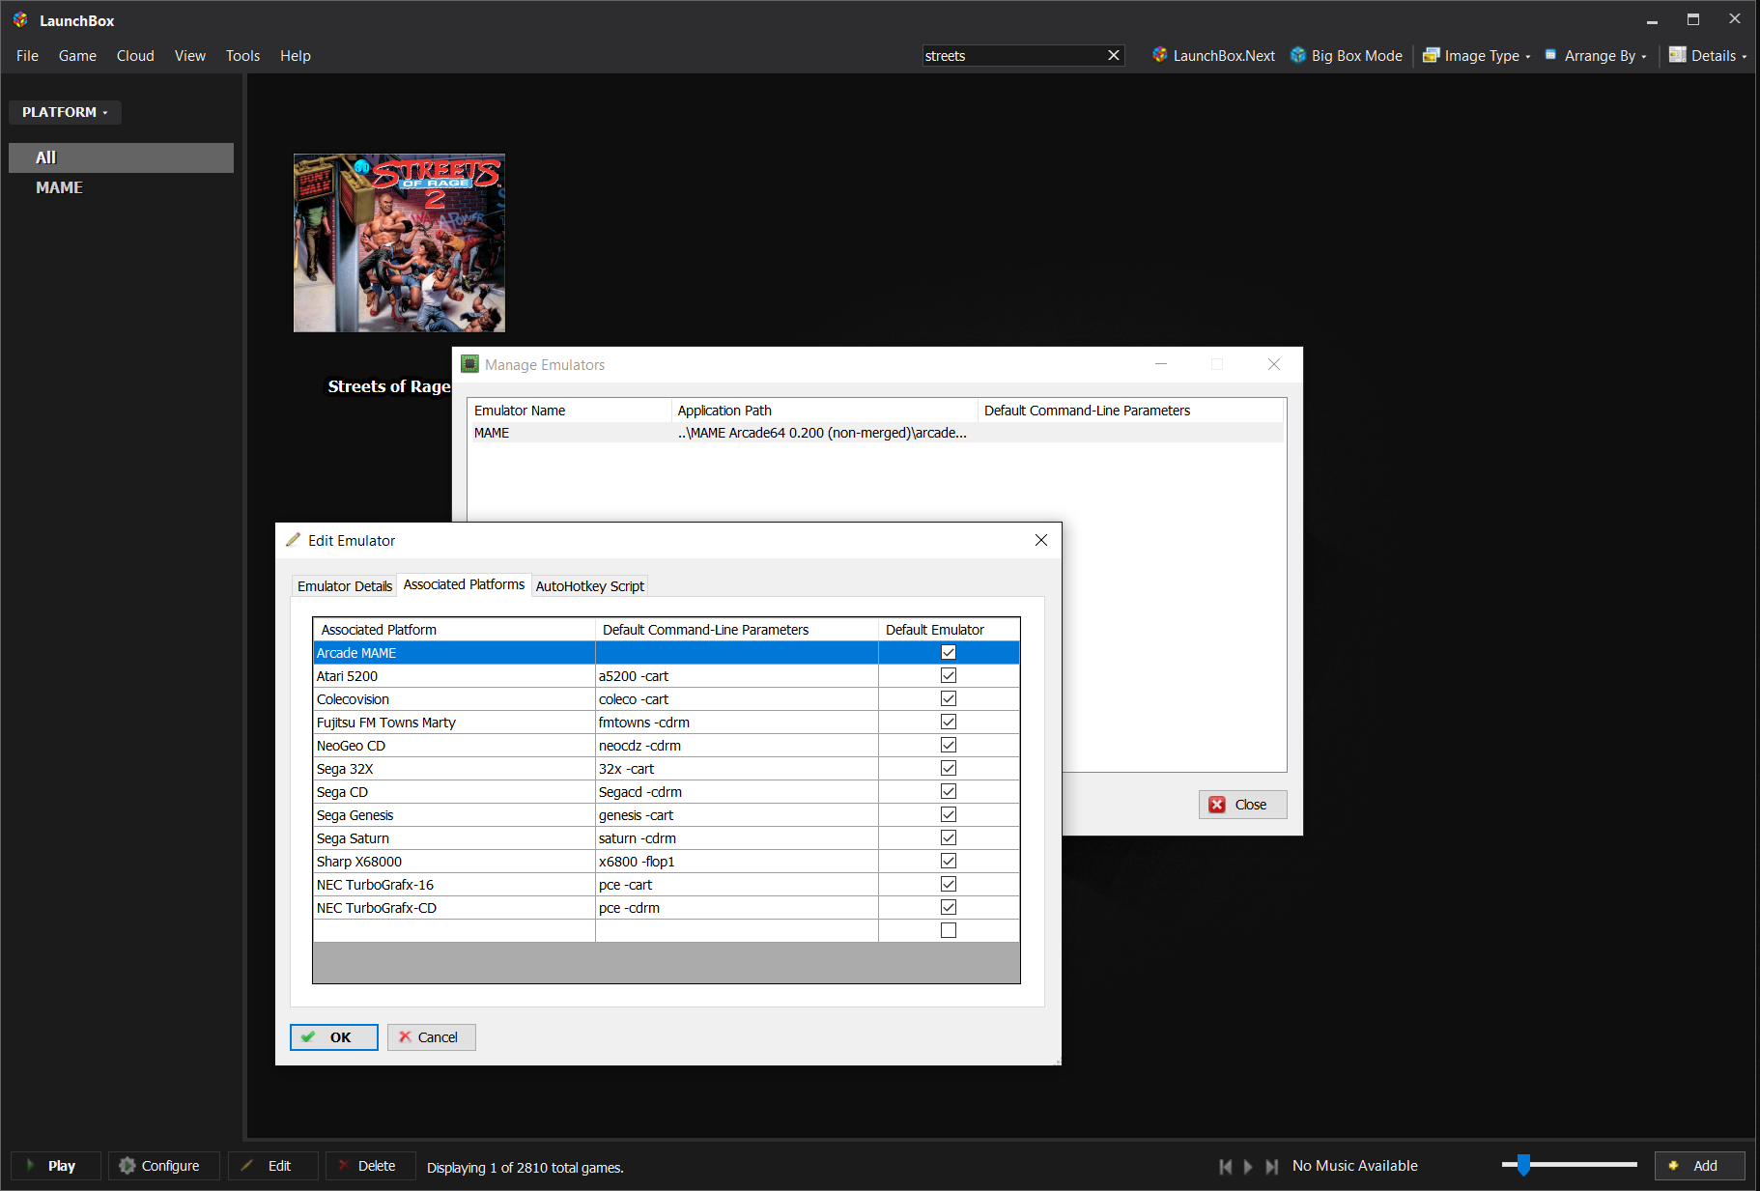Screen dimensions: 1760x1191
Task: Expand the PLATFORM filter dropdown
Action: [65, 112]
